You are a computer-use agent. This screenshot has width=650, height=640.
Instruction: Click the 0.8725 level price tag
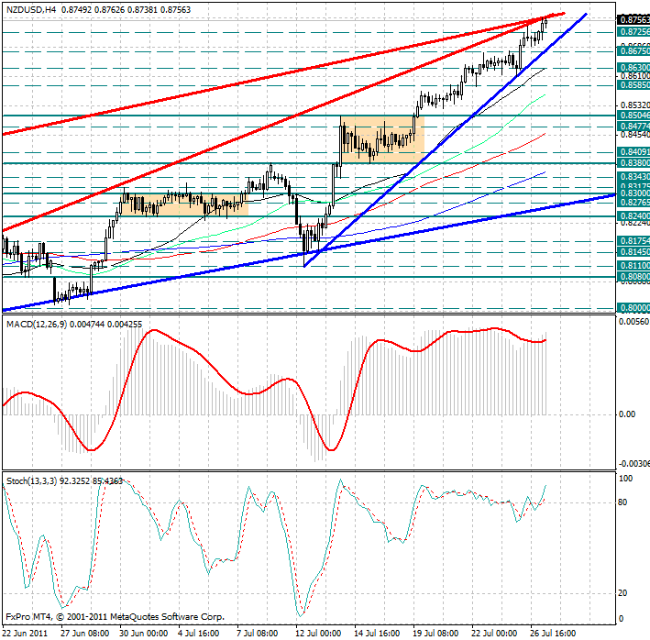click(x=633, y=32)
